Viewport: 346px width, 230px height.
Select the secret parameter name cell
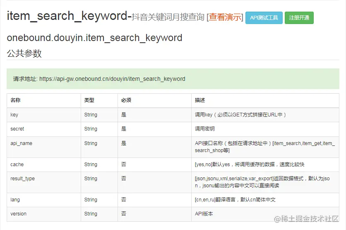(44, 129)
